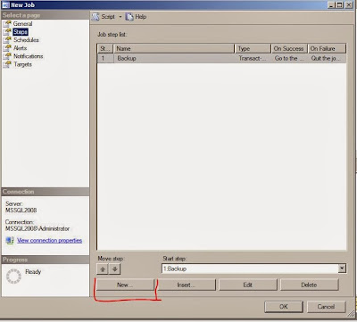The width and height of the screenshot is (357, 322).
Task: Click the Insert... button
Action: (187, 285)
